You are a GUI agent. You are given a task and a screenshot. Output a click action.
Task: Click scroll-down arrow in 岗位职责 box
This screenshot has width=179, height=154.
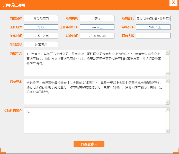click(167, 74)
